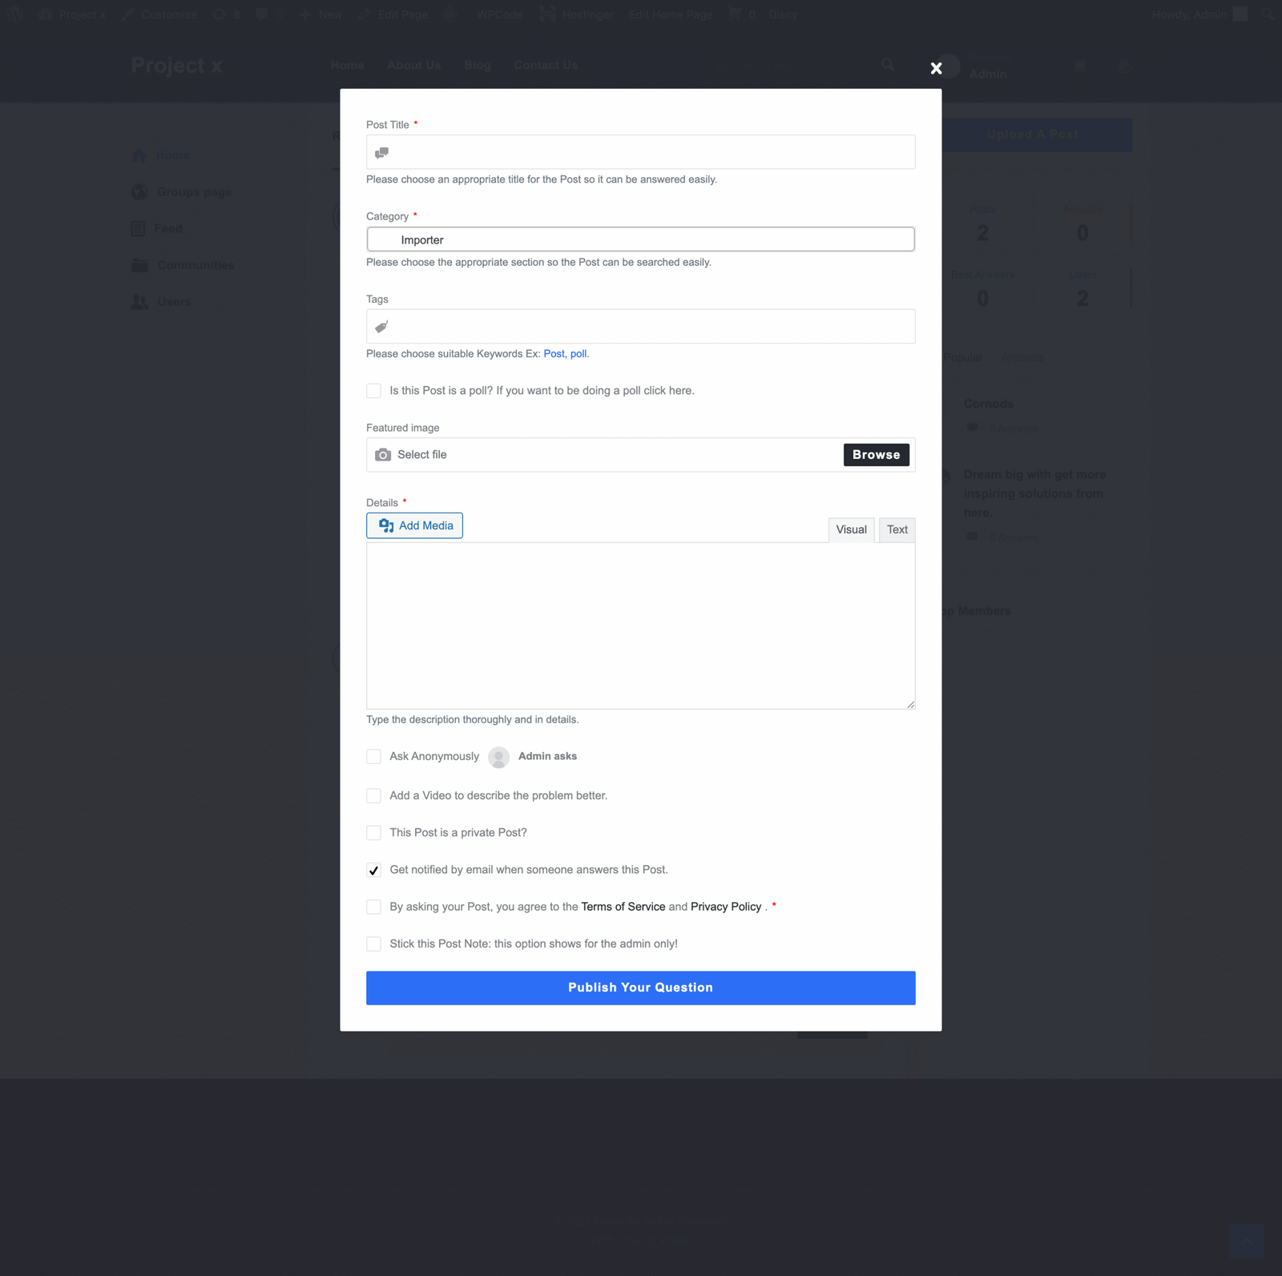Click the chat bubble icon in Post Title

click(x=382, y=153)
